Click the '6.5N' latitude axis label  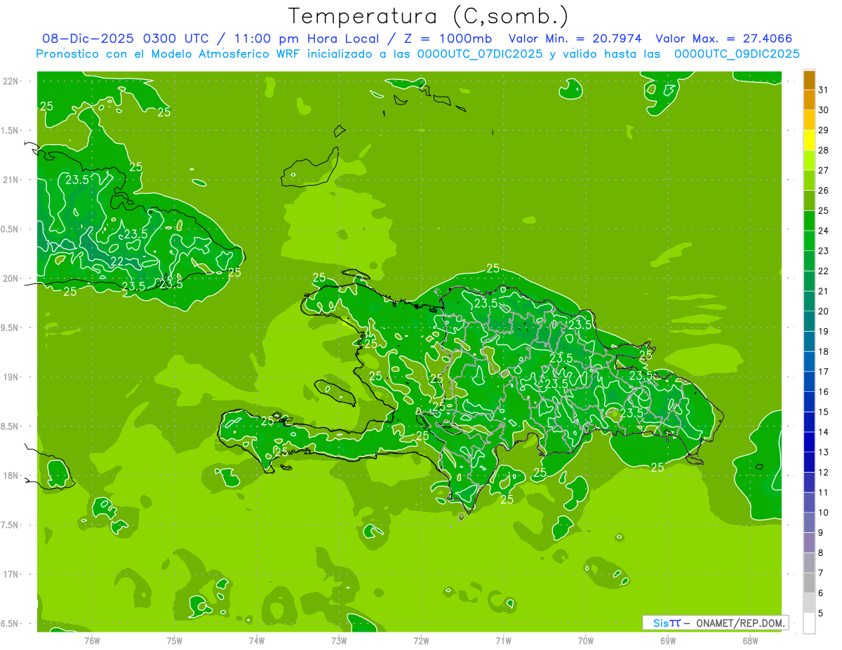click(x=11, y=623)
